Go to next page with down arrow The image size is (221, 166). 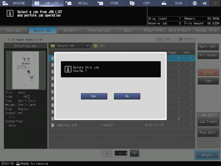[134, 153]
